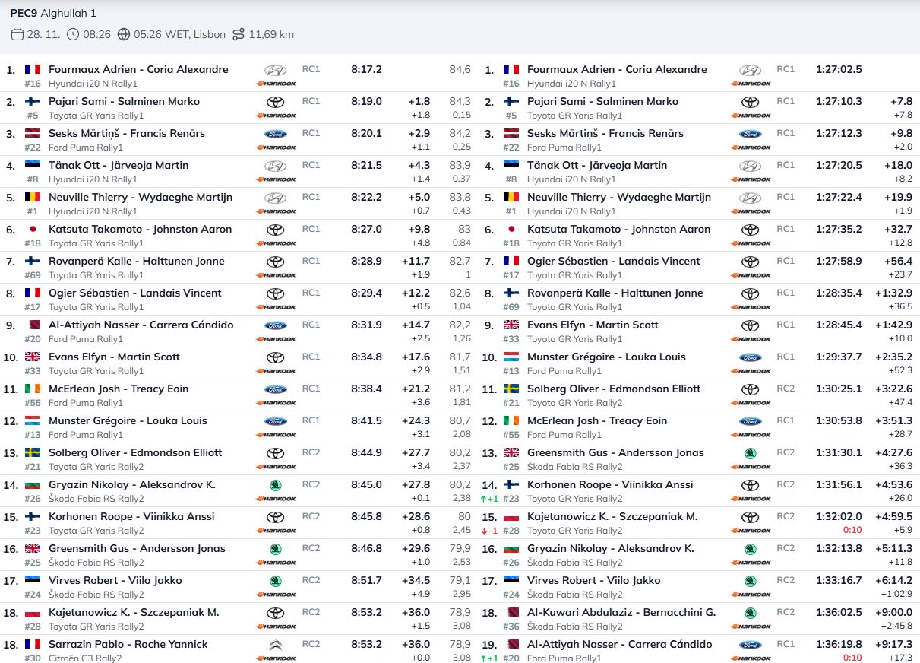The width and height of the screenshot is (920, 663).
Task: Open the Sarrazin Pablo - Roche Yannick entry
Action: click(x=128, y=644)
